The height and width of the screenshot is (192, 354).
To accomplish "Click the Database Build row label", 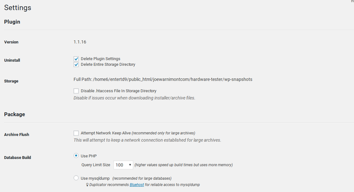I will (17, 158).
